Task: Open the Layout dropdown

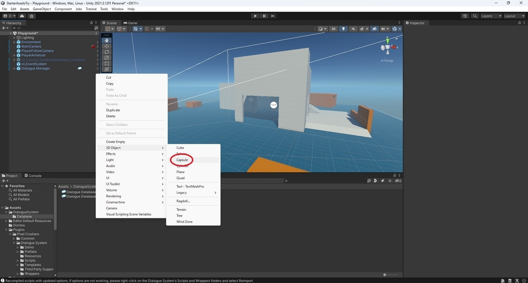Action: (514, 16)
